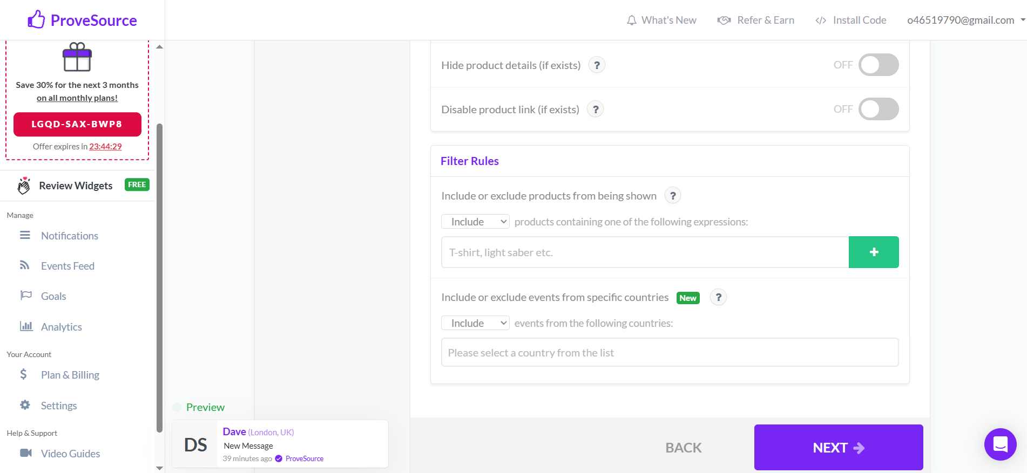Click the What's New bell icon
Screen dimensions: 1027x473
click(x=631, y=20)
